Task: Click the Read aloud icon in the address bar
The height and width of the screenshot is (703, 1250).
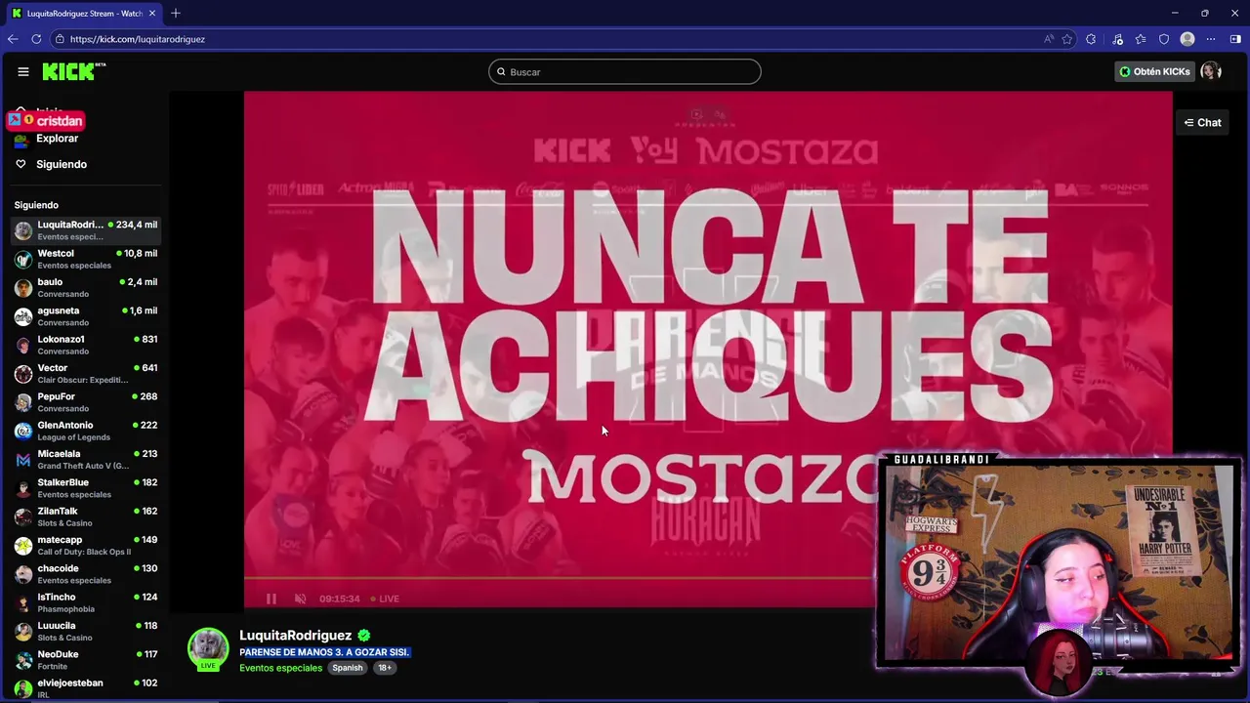Action: tap(1049, 39)
